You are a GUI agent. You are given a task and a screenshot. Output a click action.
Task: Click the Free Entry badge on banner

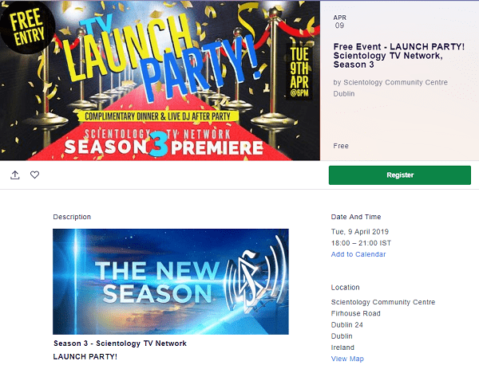point(27,27)
